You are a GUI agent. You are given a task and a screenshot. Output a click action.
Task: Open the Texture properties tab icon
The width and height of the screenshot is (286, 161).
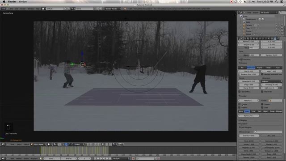tap(272, 38)
